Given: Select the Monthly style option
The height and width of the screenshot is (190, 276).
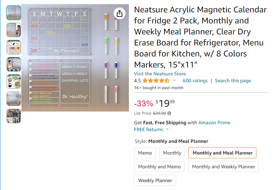Looking at the screenshot, I should [172, 153].
